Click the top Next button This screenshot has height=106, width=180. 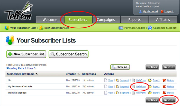[169, 67]
